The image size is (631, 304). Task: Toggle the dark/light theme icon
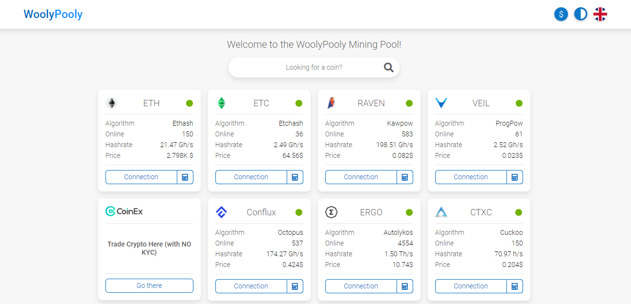(581, 14)
